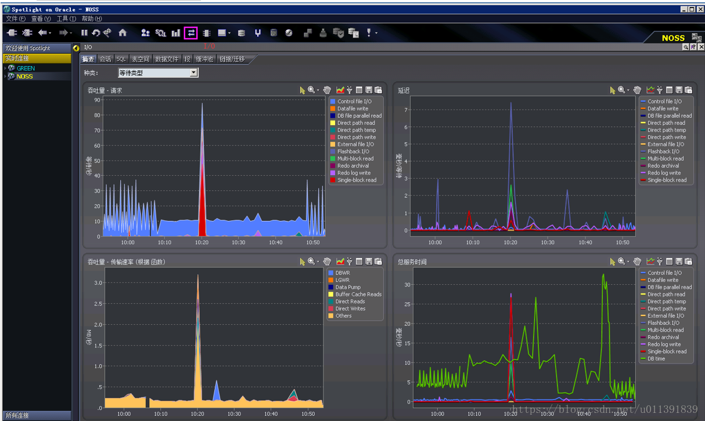Select pointer tool in 吞吐量 - 请求 chart
705x421 pixels.
point(303,90)
